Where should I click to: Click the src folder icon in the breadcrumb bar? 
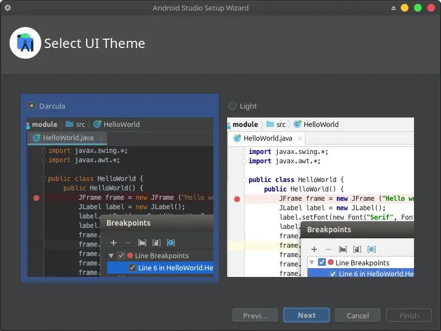coord(69,124)
